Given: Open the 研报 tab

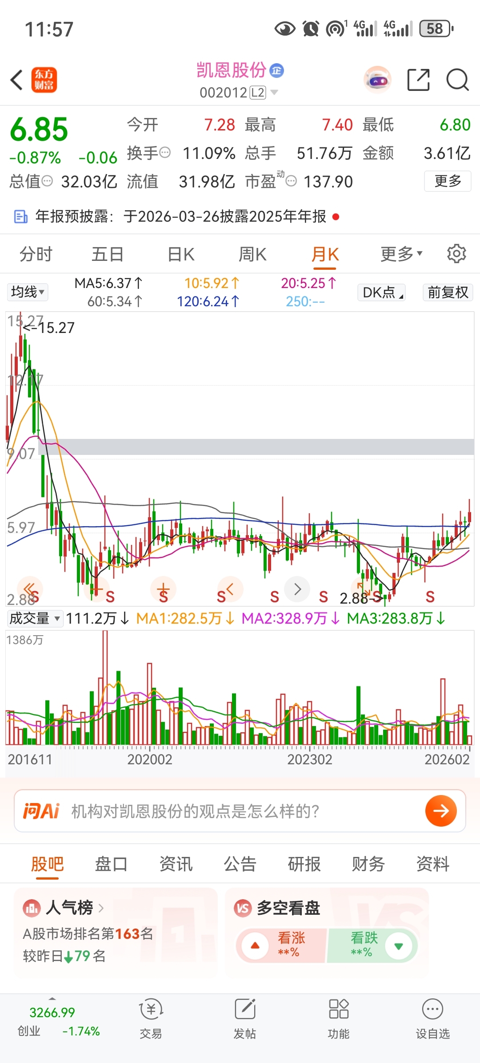Looking at the screenshot, I should (304, 864).
